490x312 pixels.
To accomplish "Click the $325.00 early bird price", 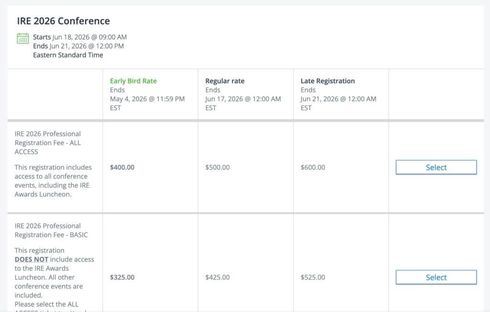I will 122,277.
